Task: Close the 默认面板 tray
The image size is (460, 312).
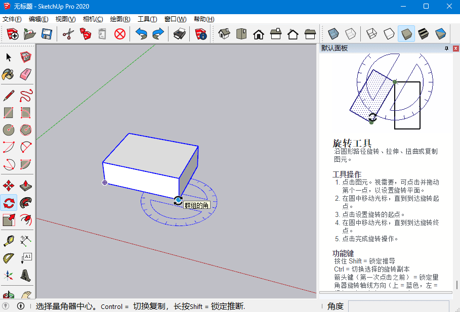Action: coord(455,49)
